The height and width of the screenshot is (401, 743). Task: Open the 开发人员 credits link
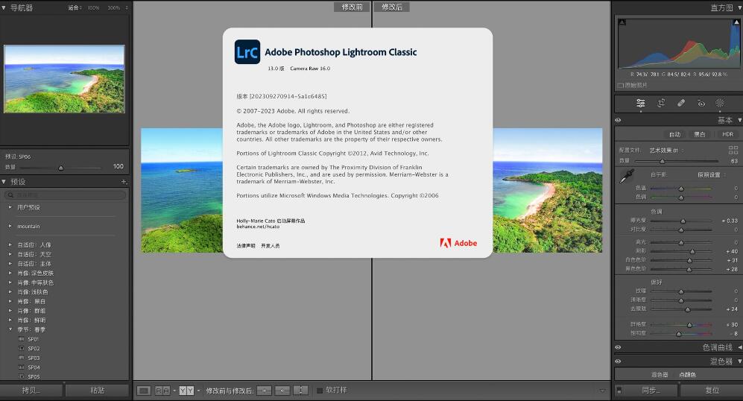[270, 245]
